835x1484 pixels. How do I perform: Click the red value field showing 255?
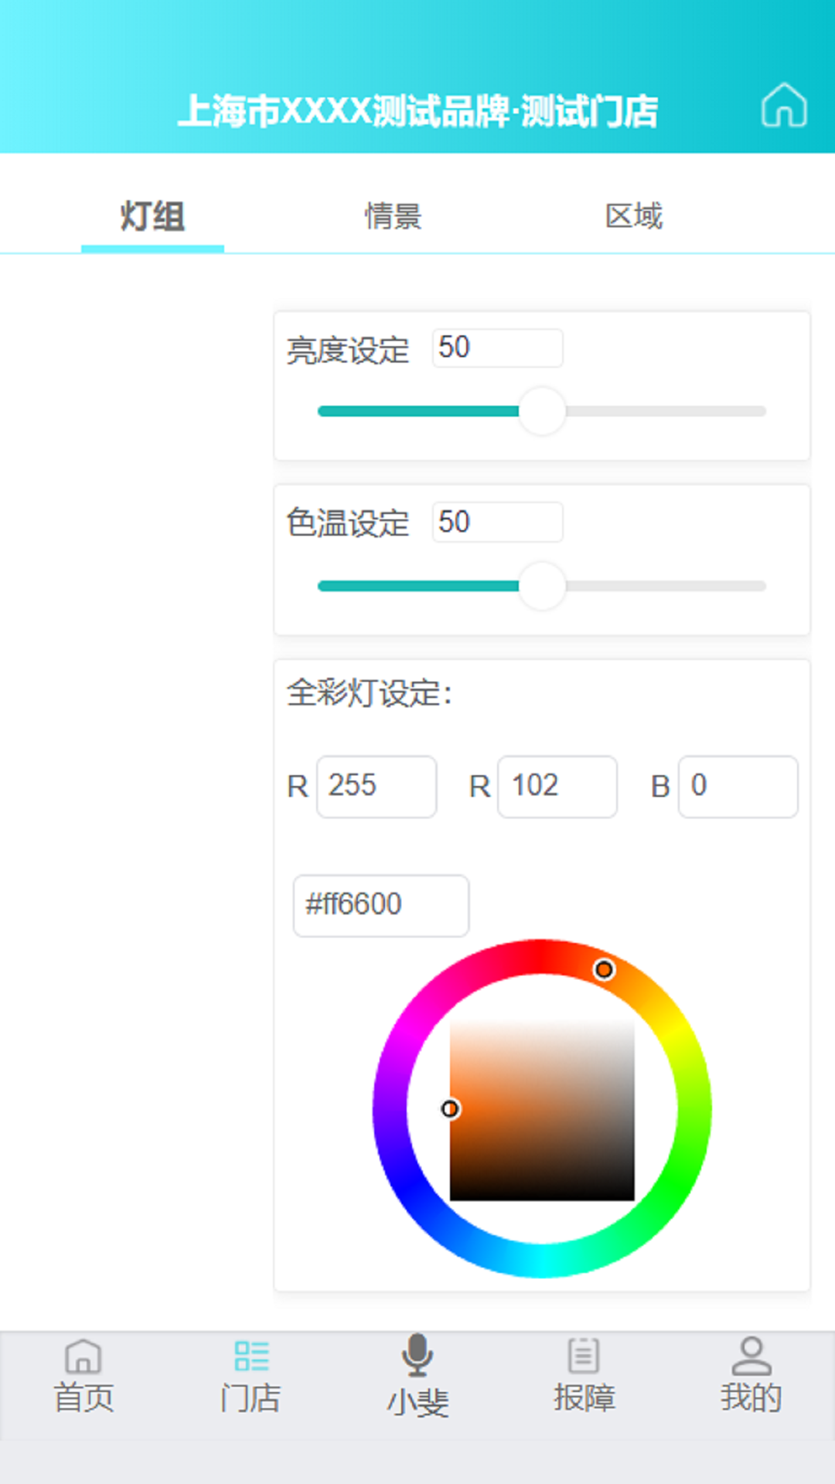click(377, 786)
